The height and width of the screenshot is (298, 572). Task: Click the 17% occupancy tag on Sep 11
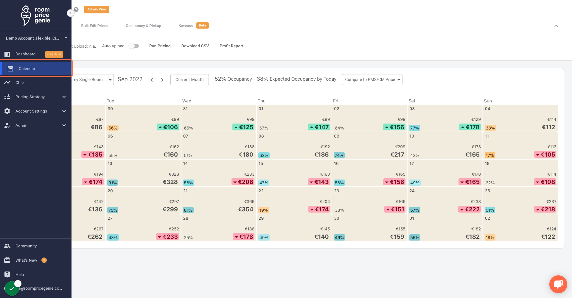click(490, 155)
